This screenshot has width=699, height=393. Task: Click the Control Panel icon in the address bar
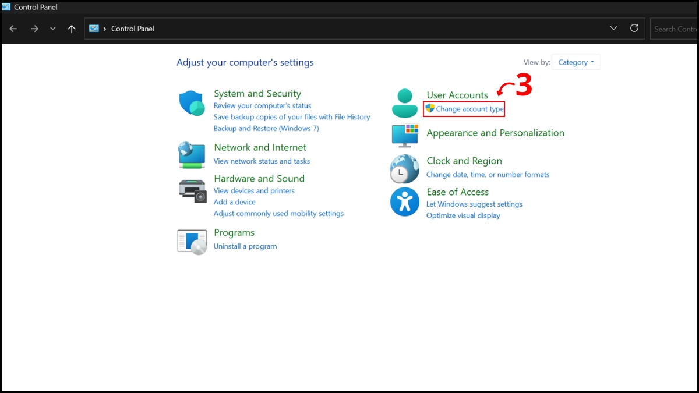pos(94,28)
